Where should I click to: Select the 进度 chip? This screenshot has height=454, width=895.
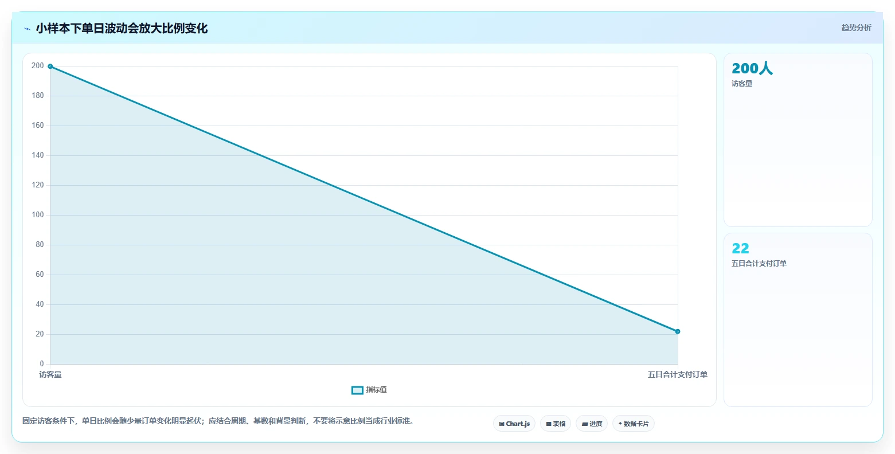[592, 424]
